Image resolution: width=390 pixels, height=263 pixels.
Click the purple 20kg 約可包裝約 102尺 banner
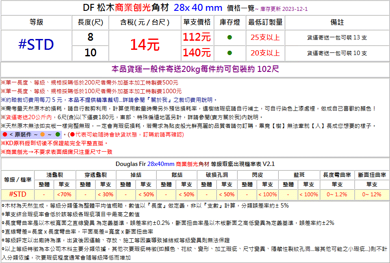[x=195, y=69]
